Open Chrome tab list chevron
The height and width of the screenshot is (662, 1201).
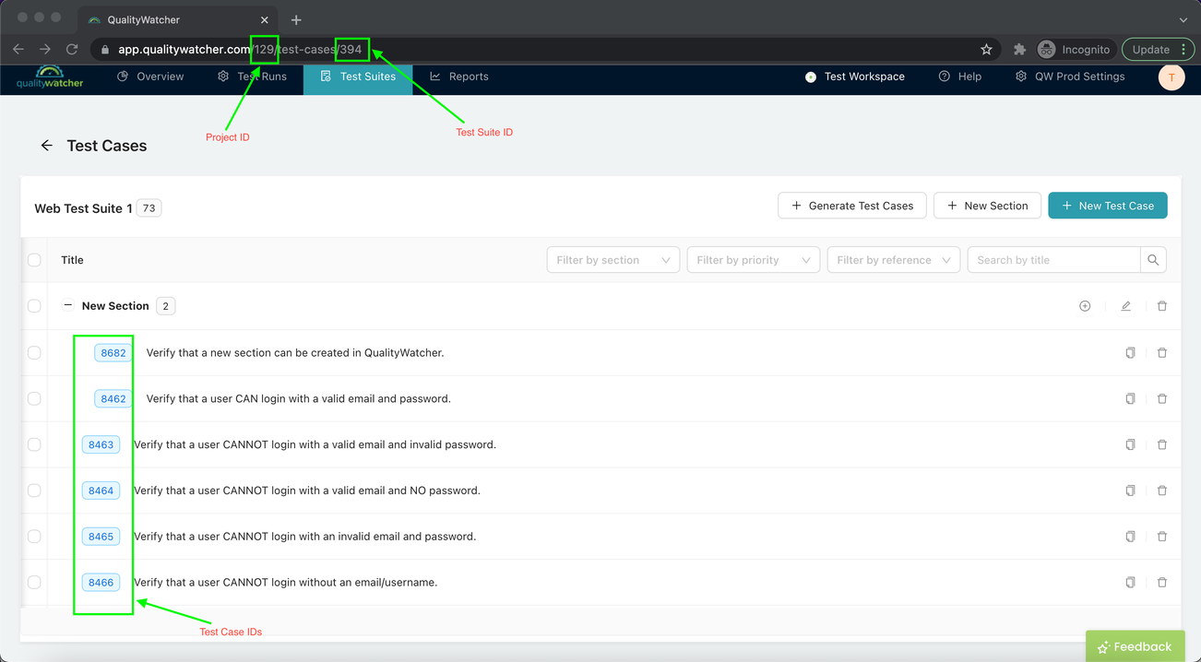tap(1183, 19)
